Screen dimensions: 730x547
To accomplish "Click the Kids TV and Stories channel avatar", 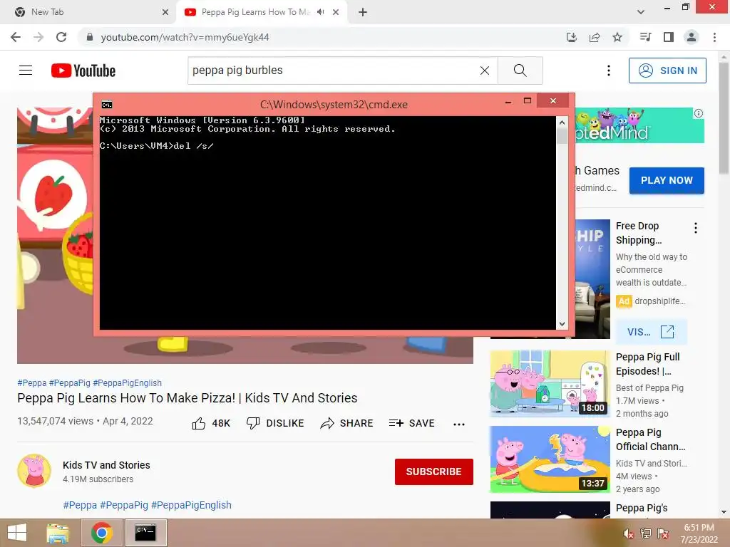I will coord(34,471).
